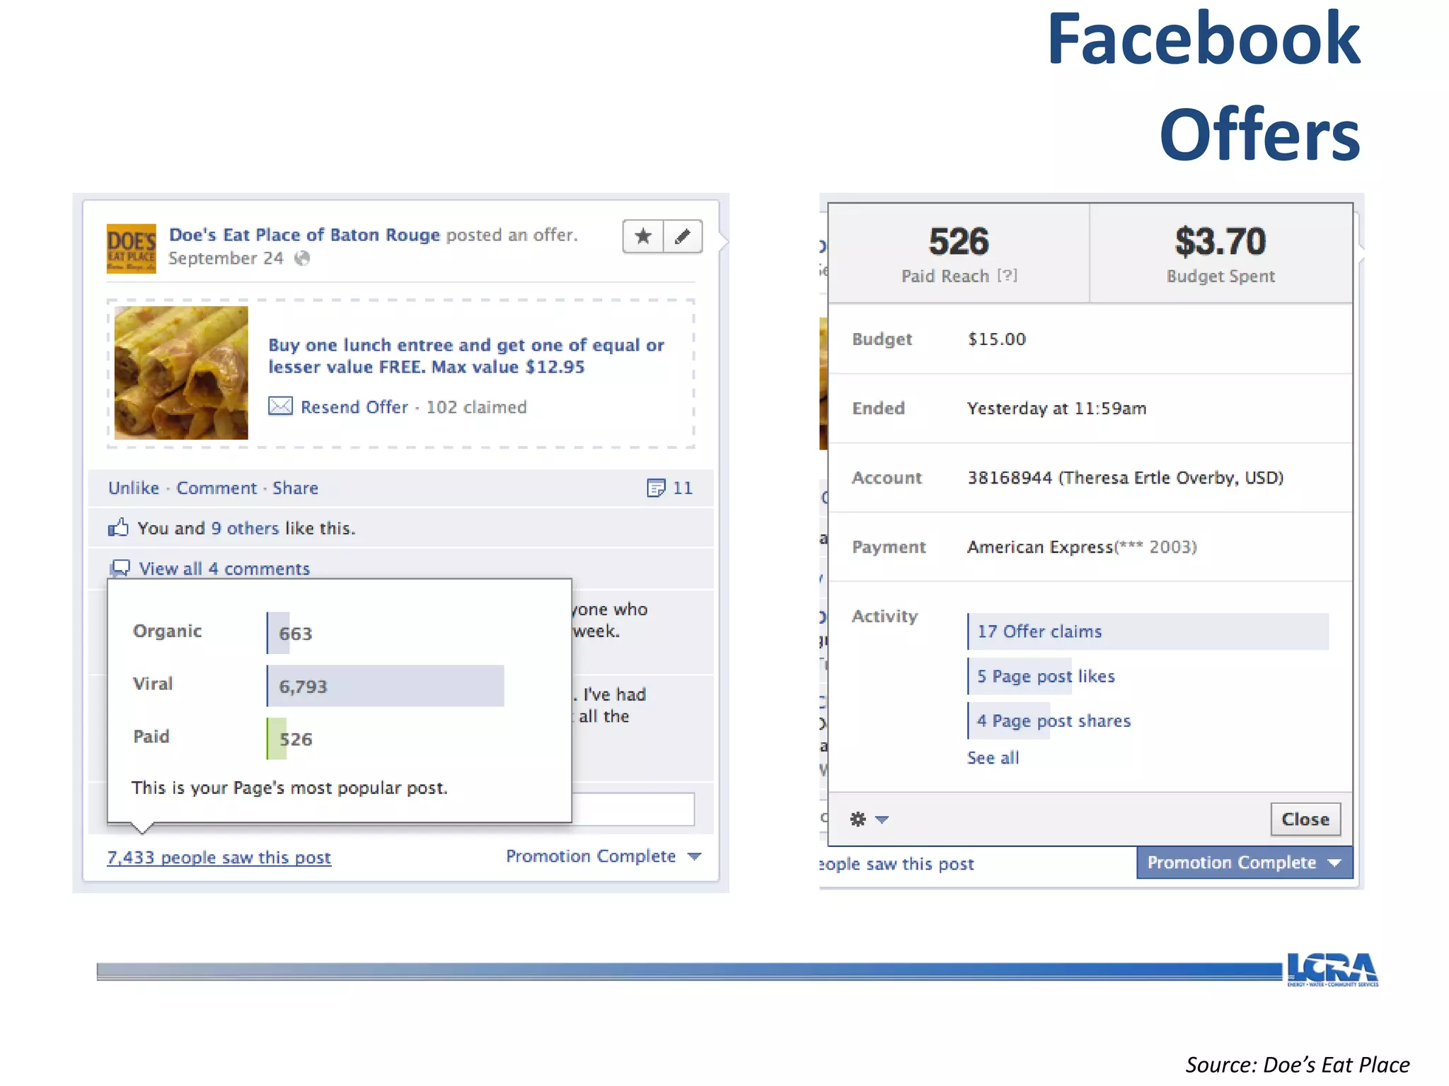The height and width of the screenshot is (1086, 1449).
Task: Click the blue Promotion Complete button
Action: coord(1244,863)
